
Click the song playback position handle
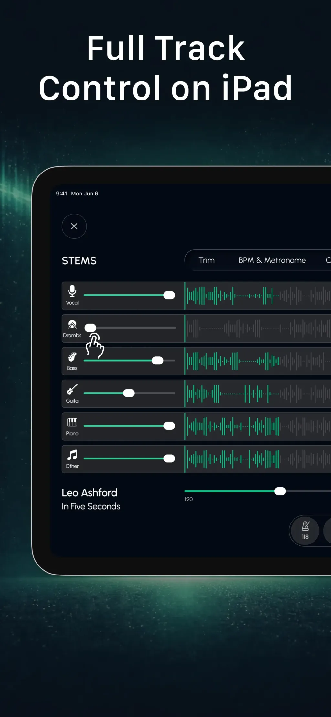point(280,491)
